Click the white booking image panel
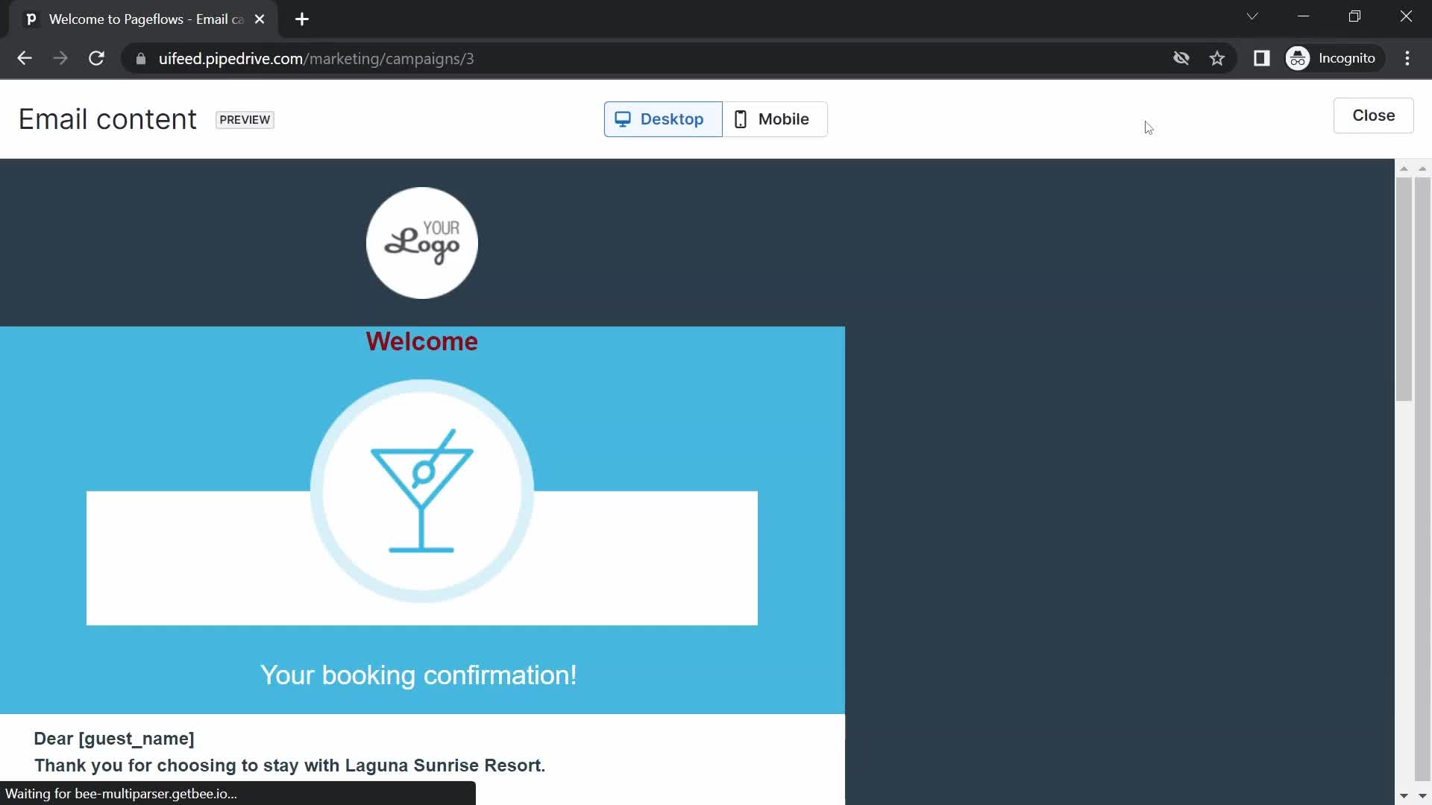Image resolution: width=1432 pixels, height=805 pixels. [x=422, y=558]
